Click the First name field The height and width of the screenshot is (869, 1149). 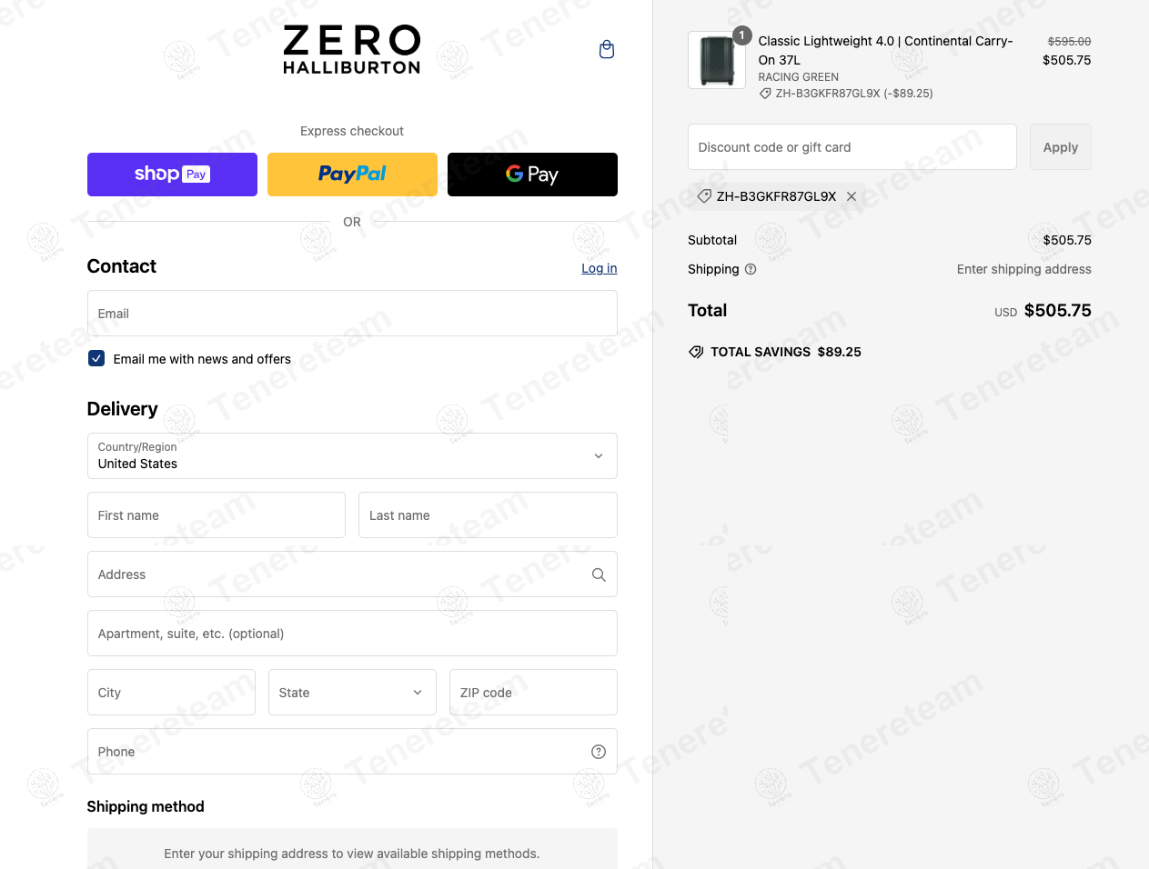point(217,515)
